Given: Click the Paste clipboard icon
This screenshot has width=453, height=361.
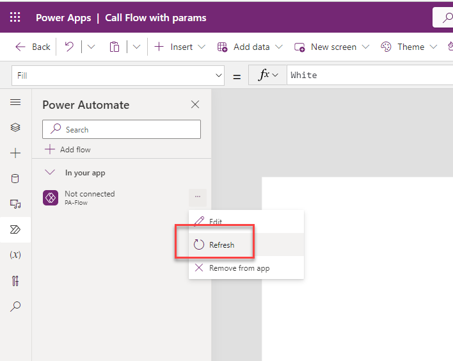Looking at the screenshot, I should point(115,47).
